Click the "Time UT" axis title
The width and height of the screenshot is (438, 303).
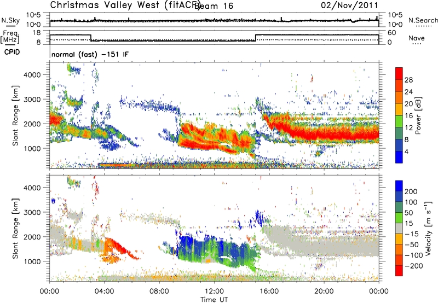[x=214, y=300]
